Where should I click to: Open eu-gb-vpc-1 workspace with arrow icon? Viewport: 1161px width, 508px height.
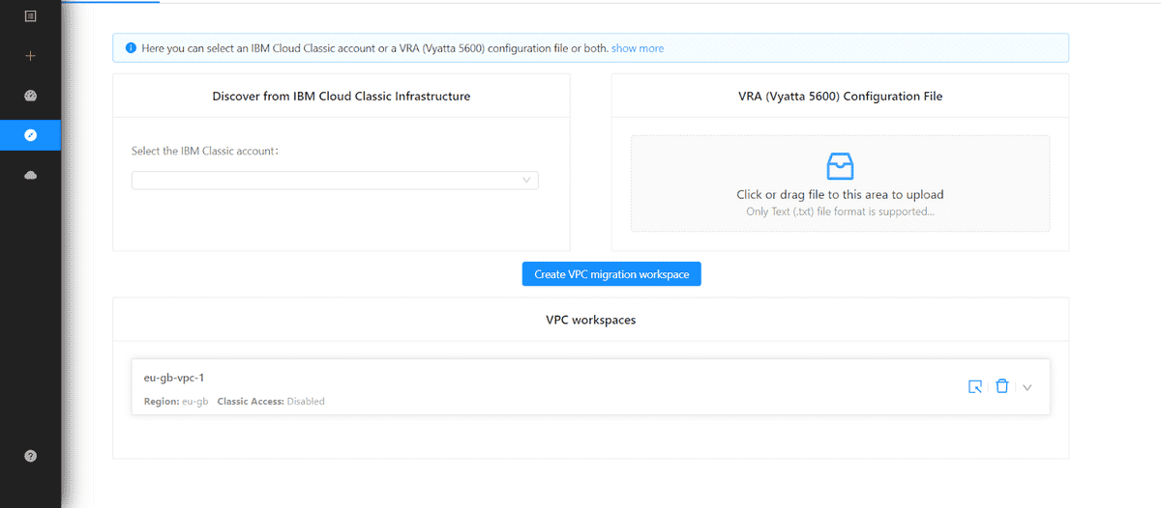(975, 386)
